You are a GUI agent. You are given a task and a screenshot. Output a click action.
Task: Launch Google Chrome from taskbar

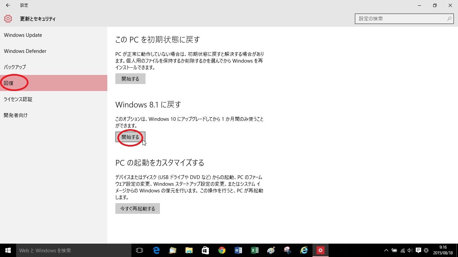point(222,250)
